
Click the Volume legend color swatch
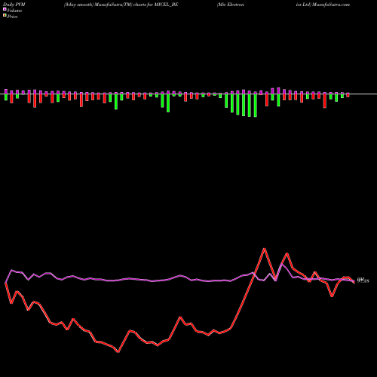pos(5,10)
